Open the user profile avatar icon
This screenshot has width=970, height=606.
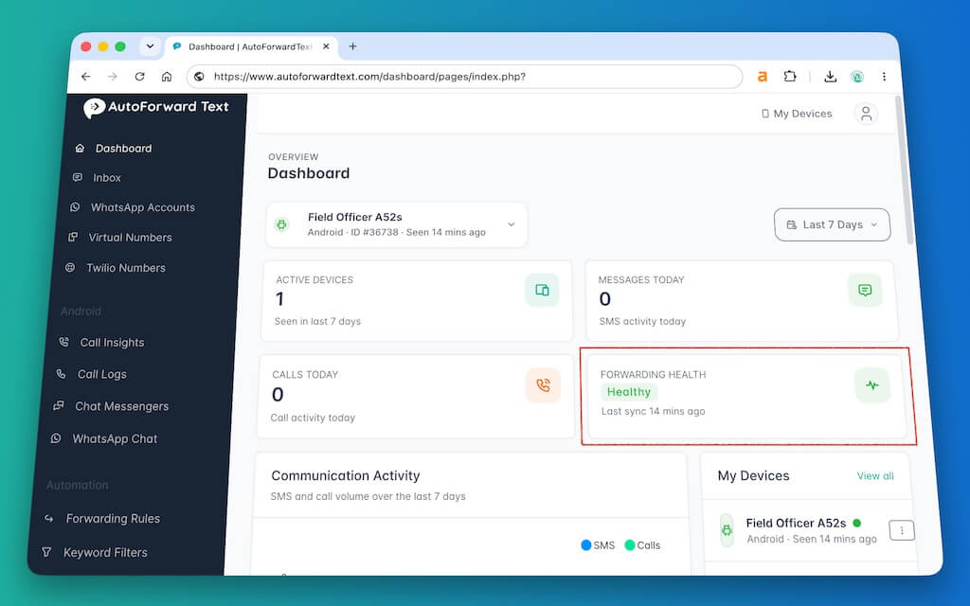[866, 114]
